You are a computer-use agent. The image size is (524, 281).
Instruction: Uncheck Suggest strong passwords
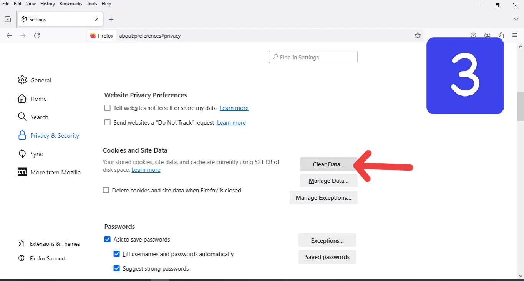click(x=117, y=268)
